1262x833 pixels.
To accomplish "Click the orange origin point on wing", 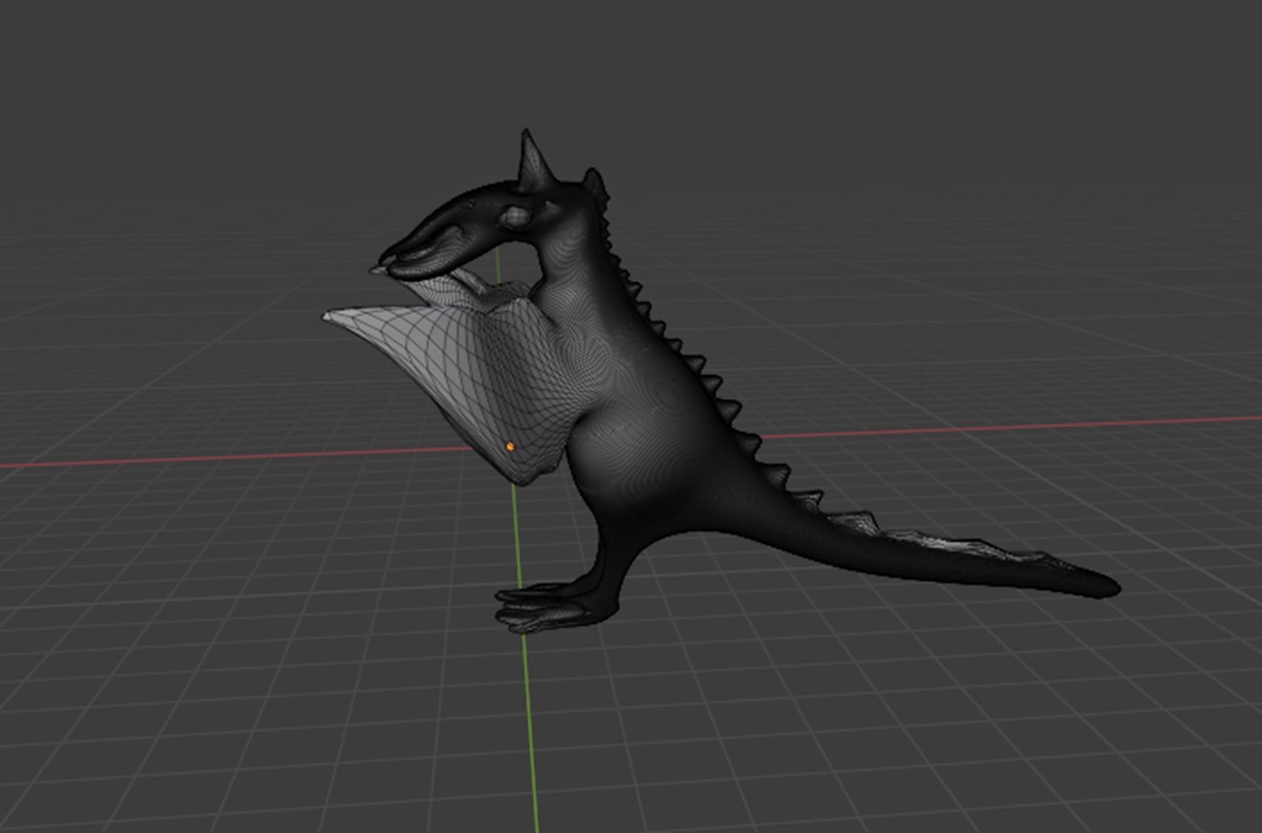I will (x=511, y=446).
